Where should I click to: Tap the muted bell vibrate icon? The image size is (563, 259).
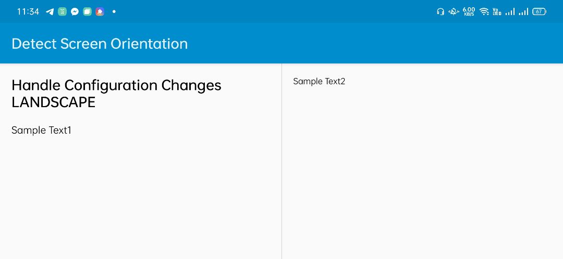(x=454, y=11)
